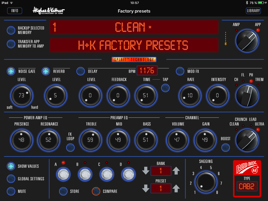Screen dimensions: 268x201
Task: Toggle the Noise Gate on/off
Action: point(11,71)
